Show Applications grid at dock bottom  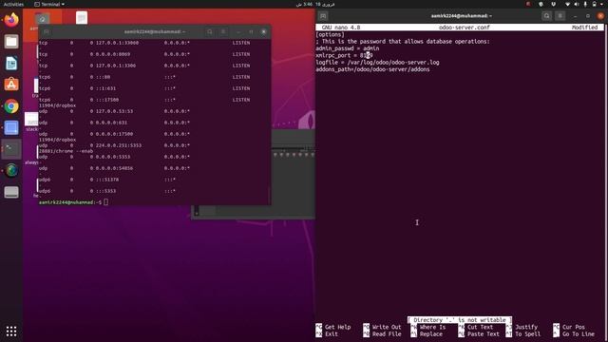tap(11, 332)
